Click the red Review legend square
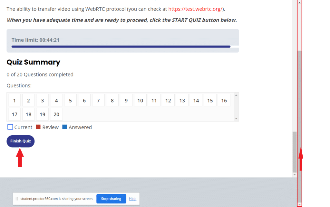Image resolution: width=330 pixels, height=207 pixels. point(38,127)
